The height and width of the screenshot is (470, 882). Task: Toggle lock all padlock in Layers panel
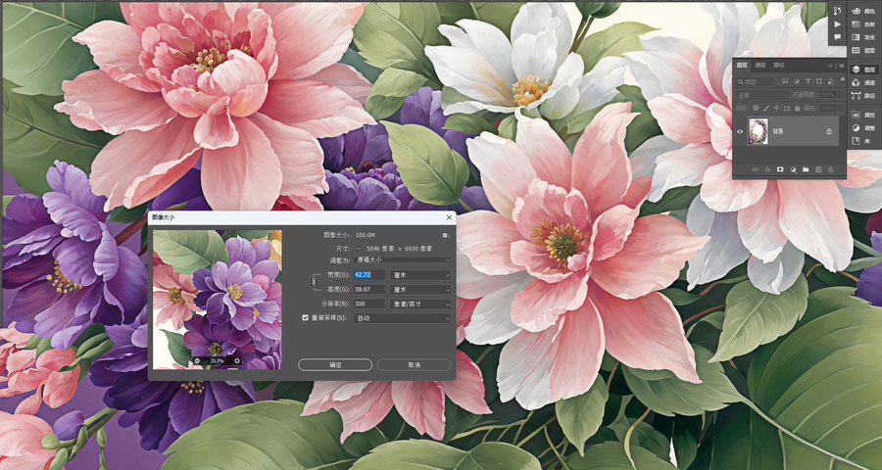797,108
